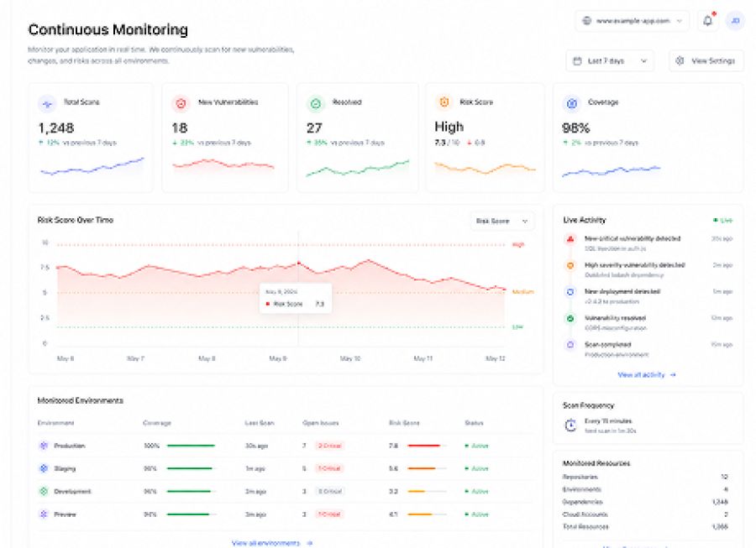Open View Settings

706,61
